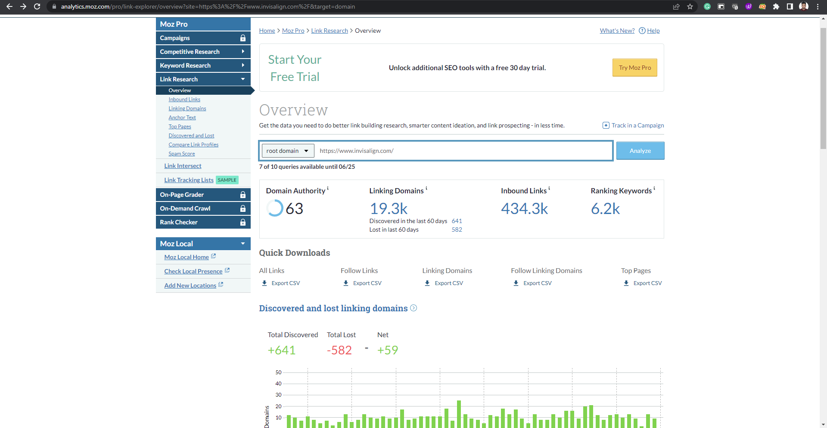Open Anchor Text sidebar page
Screen dimensions: 827x428
(x=182, y=118)
